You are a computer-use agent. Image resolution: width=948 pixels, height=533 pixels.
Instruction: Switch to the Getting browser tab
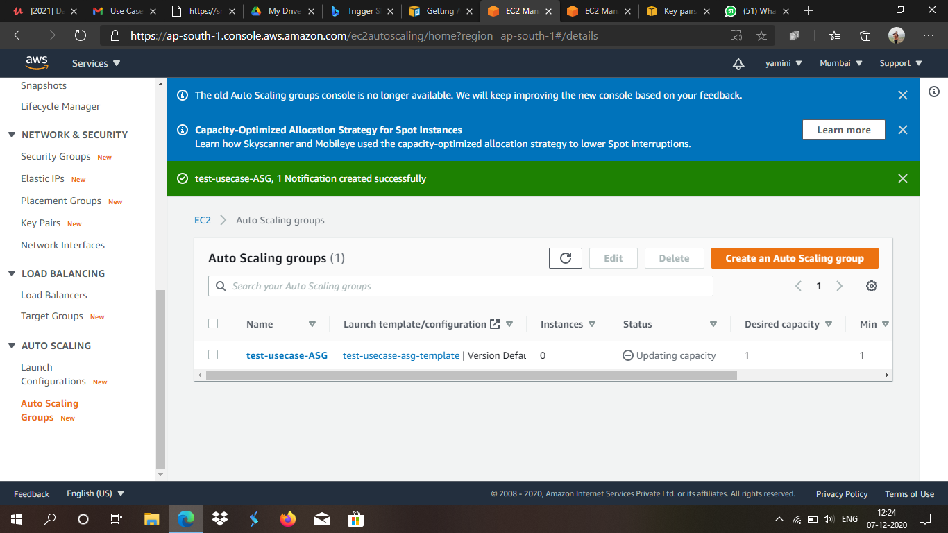(441, 11)
